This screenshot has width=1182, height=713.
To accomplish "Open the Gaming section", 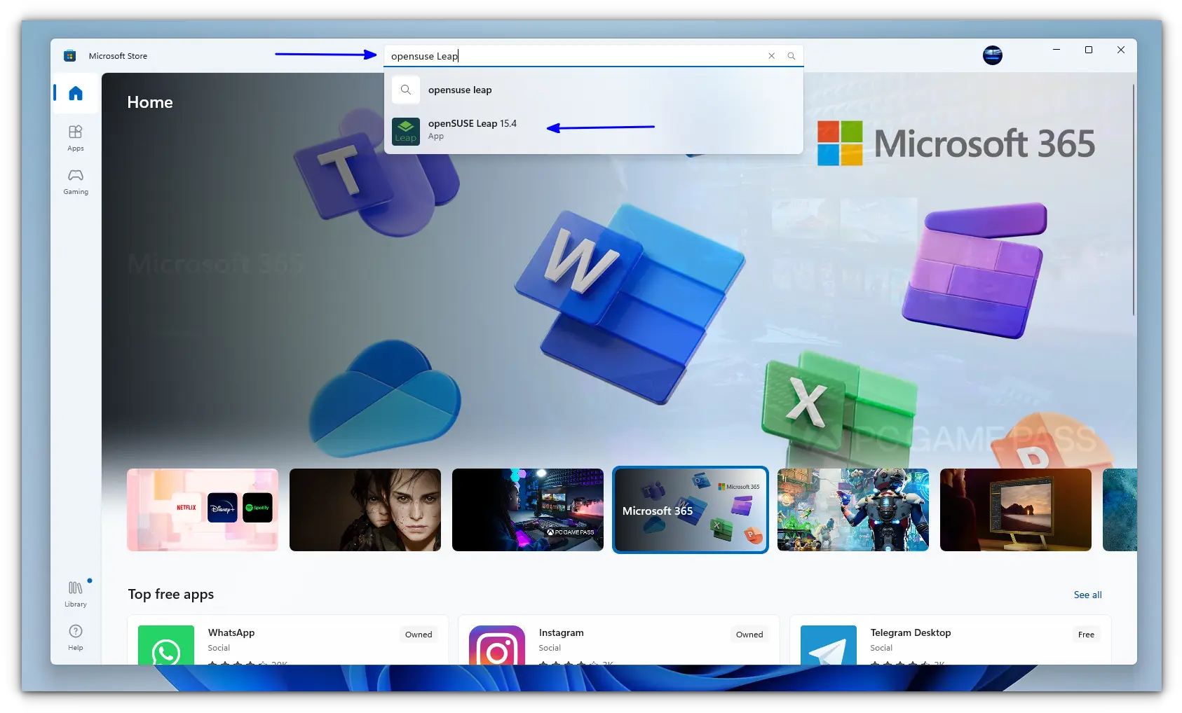I will click(x=76, y=181).
